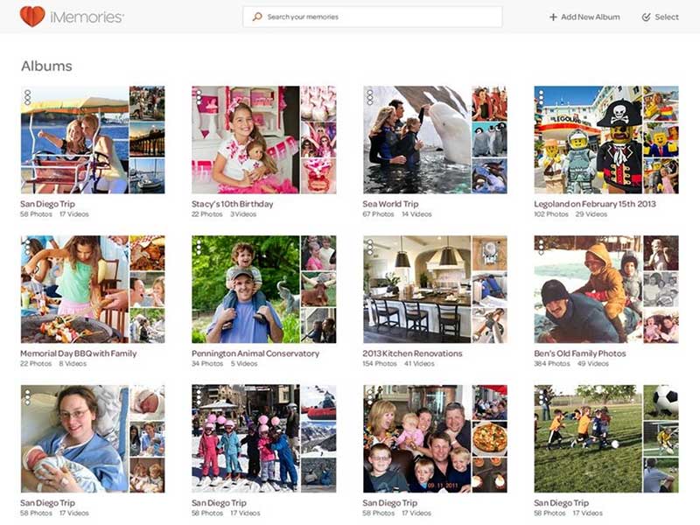Click the checkmark icon beside Select

click(x=645, y=16)
